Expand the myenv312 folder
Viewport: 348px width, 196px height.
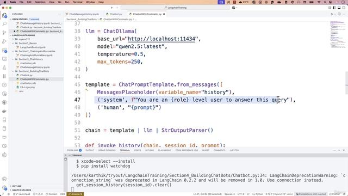(24, 39)
